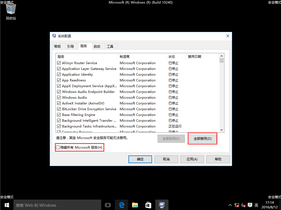The height and width of the screenshot is (210, 281).
Task: Toggle Windows Audio Endpoint Builder checkbox
Action: pyautogui.click(x=59, y=92)
